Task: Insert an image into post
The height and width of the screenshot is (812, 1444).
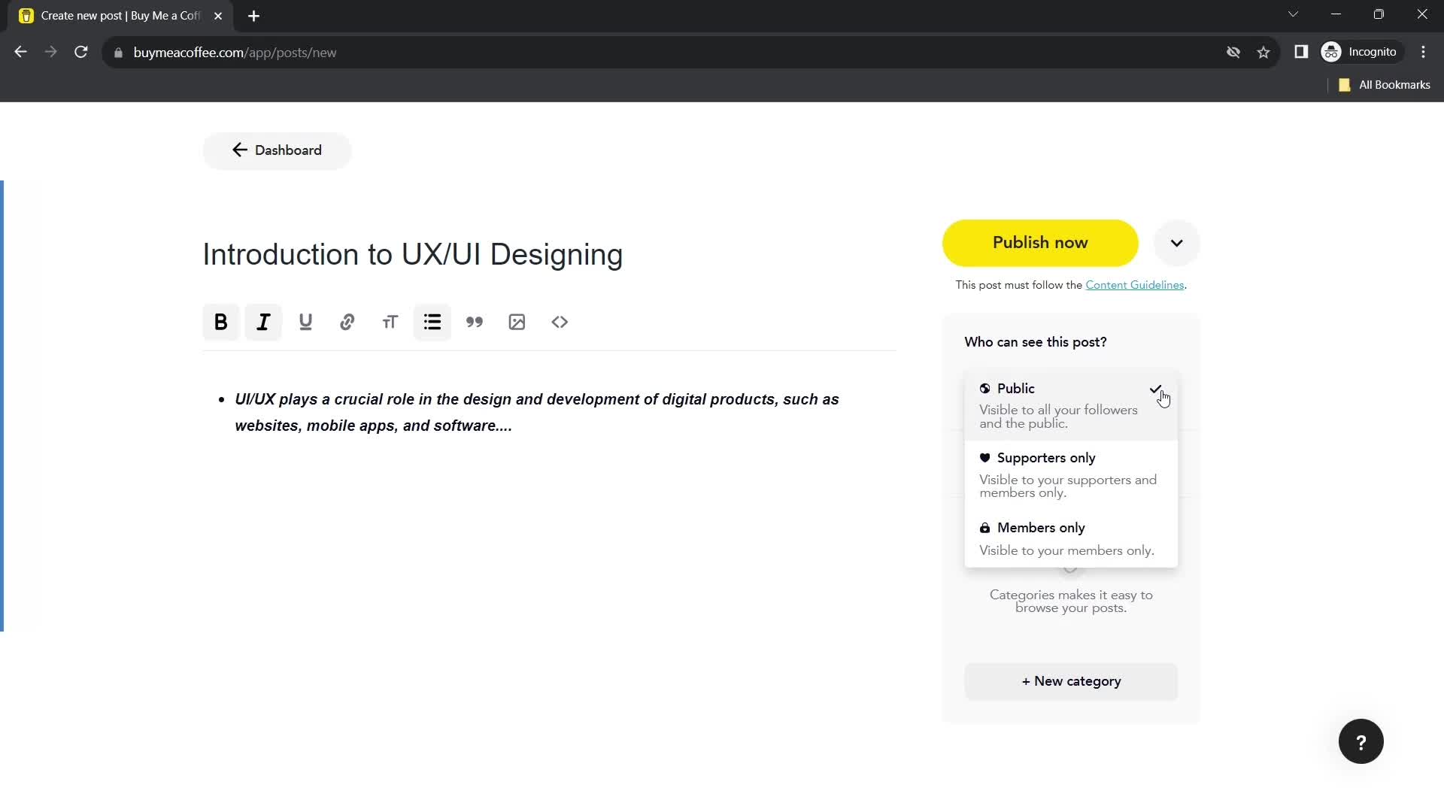Action: point(517,323)
